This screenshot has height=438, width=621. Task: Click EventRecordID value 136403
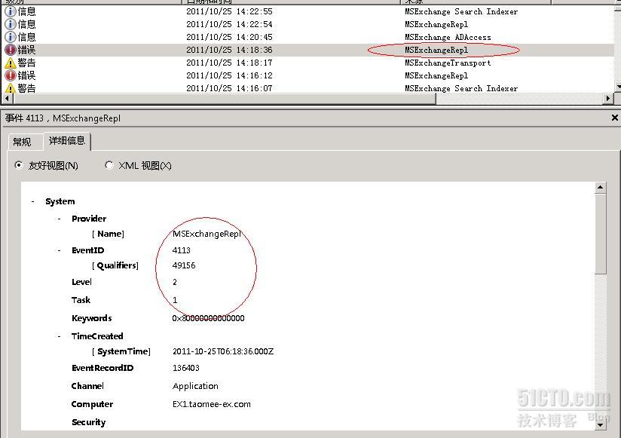tap(185, 368)
